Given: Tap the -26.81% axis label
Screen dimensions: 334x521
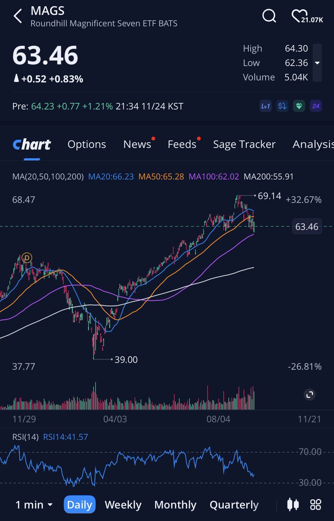Looking at the screenshot, I should (304, 367).
